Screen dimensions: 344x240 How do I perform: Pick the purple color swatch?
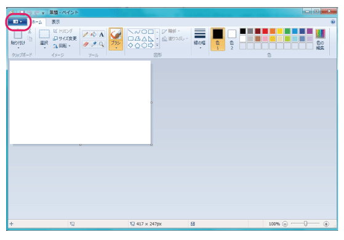[x=310, y=31]
